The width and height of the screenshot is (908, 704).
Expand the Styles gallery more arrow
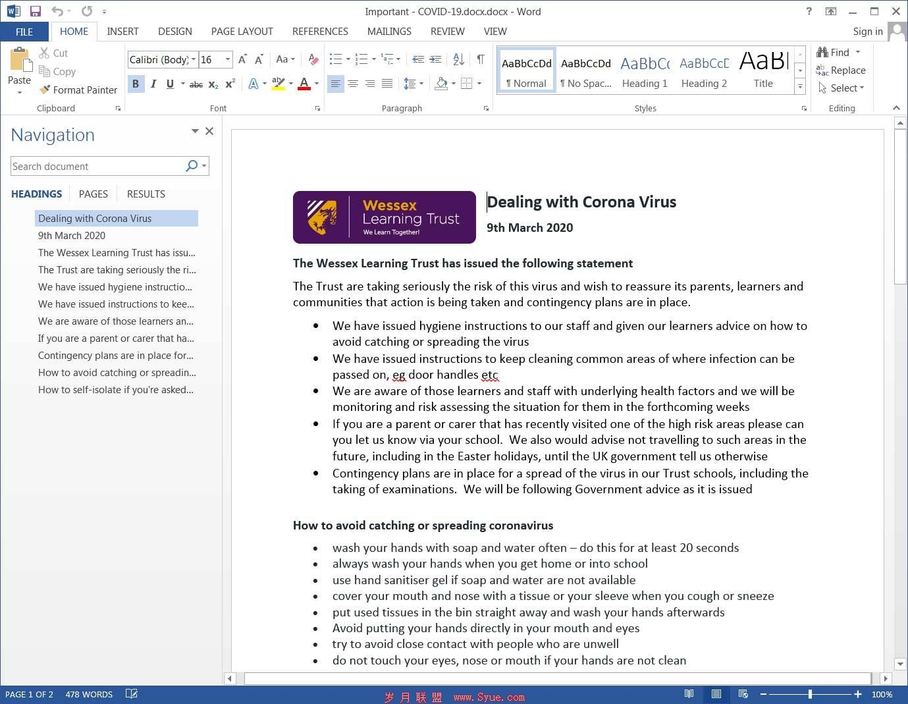(x=800, y=87)
